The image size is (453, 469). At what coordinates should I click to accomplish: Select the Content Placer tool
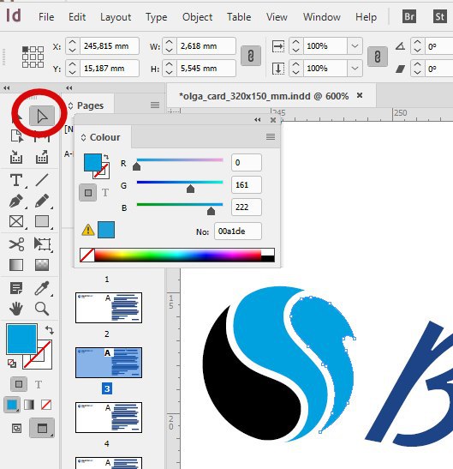[x=42, y=157]
